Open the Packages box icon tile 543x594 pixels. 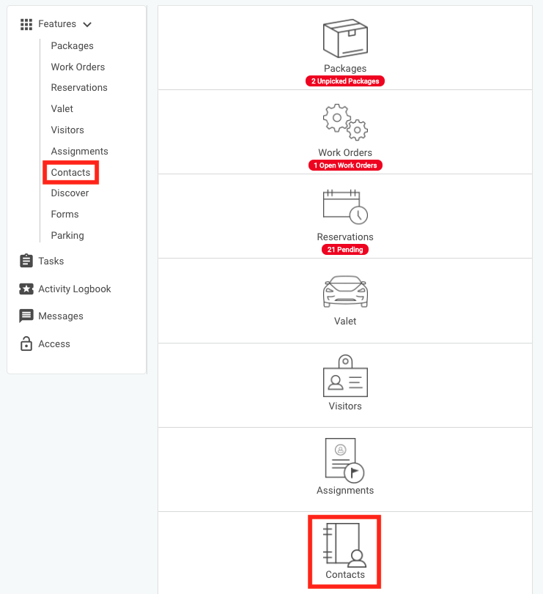345,39
